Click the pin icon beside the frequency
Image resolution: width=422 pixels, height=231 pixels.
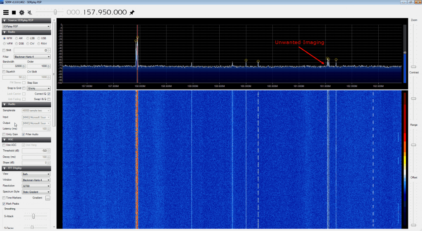(132, 13)
